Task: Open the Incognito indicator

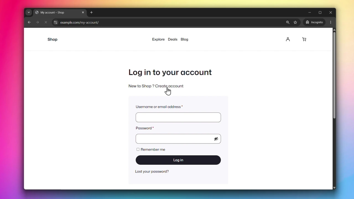Action: (314, 22)
